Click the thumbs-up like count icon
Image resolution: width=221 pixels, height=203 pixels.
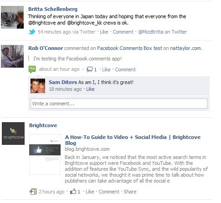(73, 192)
